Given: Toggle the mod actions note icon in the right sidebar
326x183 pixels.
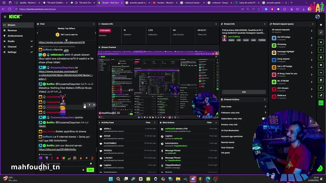Looking at the screenshot, I should click(321, 57).
